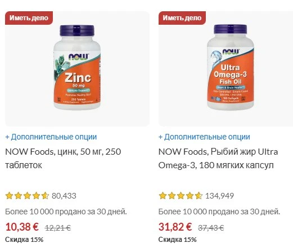Open the Ultra Omega-3 Fish Oil bottle image
The image size is (293, 252).
(x=231, y=67)
